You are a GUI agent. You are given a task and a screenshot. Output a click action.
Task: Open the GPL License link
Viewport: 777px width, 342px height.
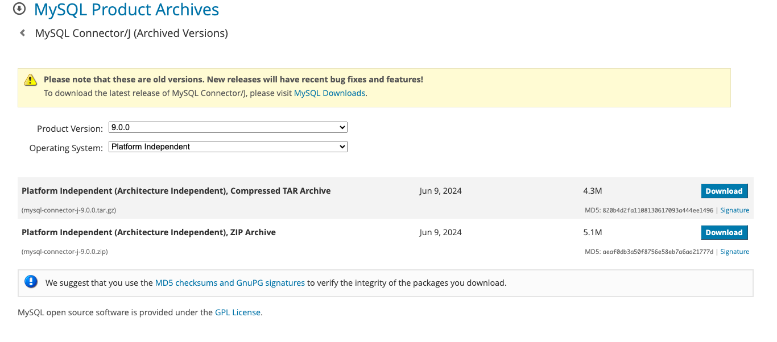237,312
